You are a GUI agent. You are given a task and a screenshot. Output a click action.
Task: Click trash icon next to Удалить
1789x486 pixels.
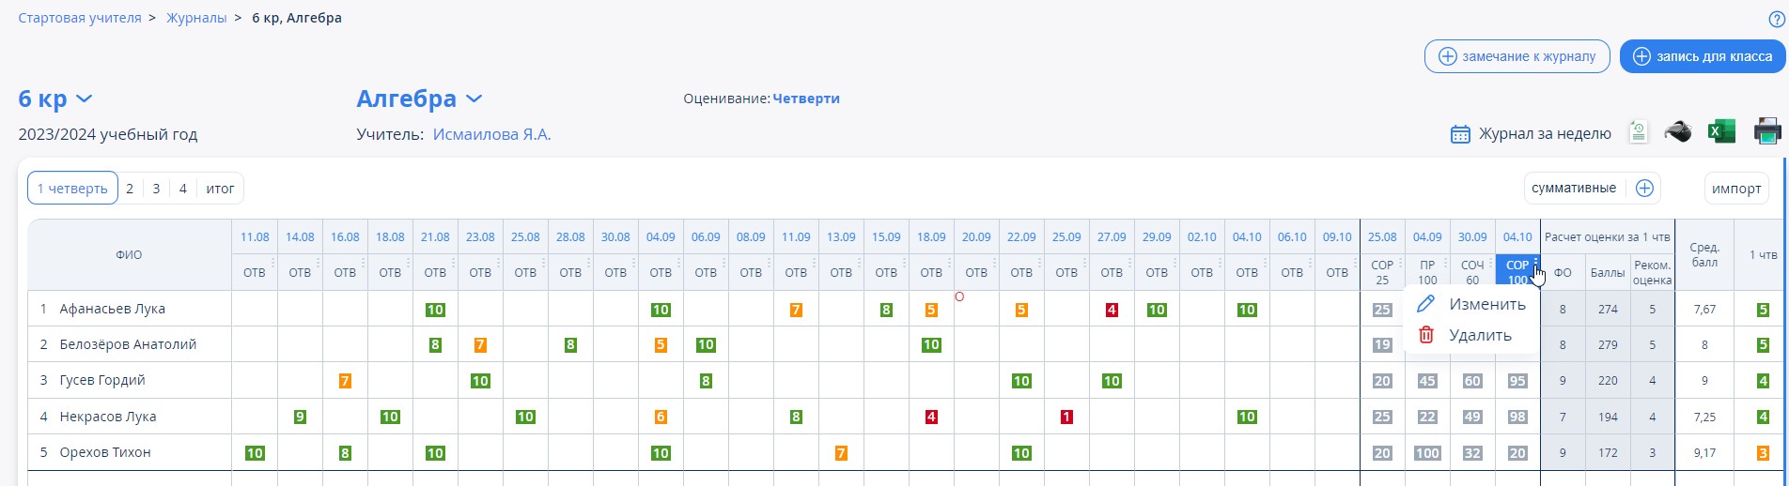[x=1426, y=335]
